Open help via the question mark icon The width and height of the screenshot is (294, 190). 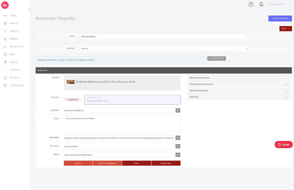click(251, 4)
